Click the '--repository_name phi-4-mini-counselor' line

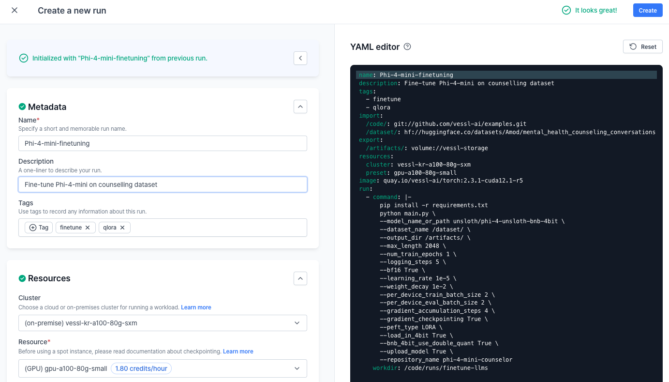coord(446,360)
